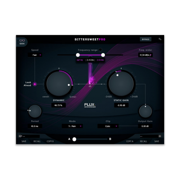Expand the Mode dropdown showing Tr. Main

point(72,126)
